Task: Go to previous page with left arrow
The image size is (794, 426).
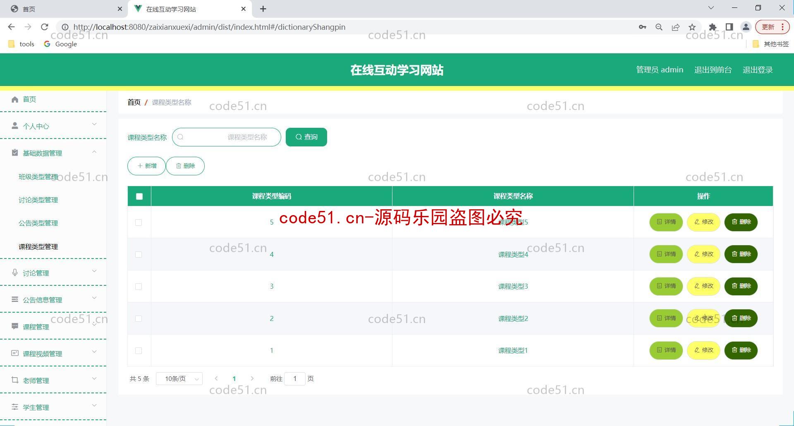Action: coord(216,378)
